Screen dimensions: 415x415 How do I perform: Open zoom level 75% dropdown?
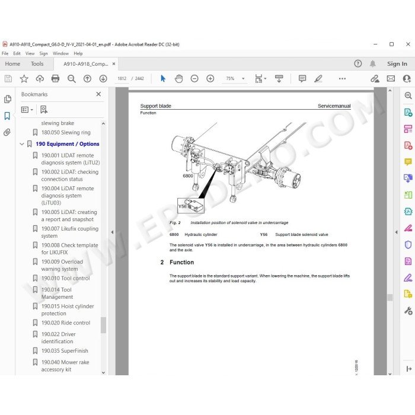tap(243, 79)
